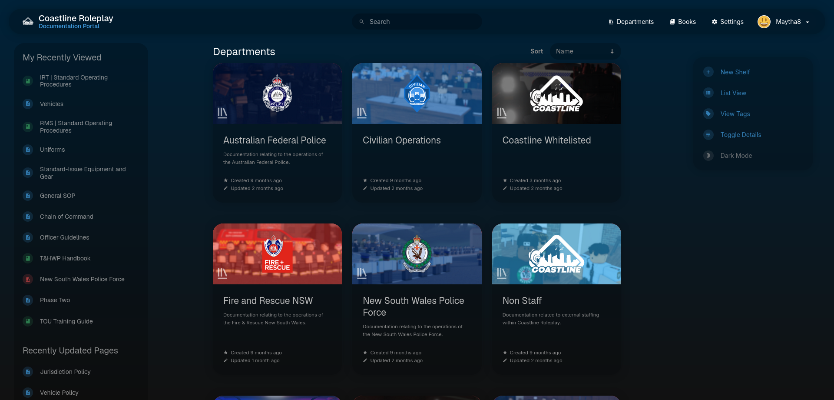Click the General SOP page icon

[28, 196]
